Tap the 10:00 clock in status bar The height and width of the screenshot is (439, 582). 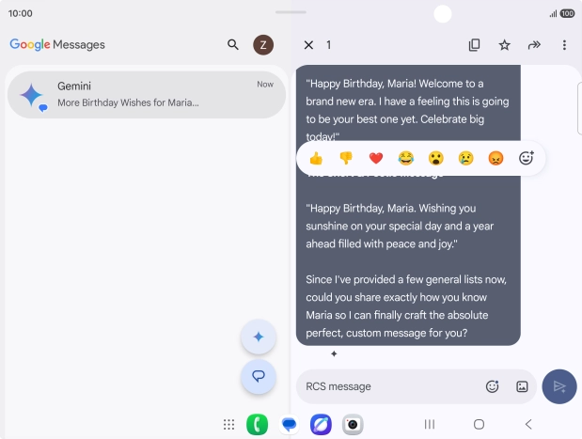coord(20,13)
